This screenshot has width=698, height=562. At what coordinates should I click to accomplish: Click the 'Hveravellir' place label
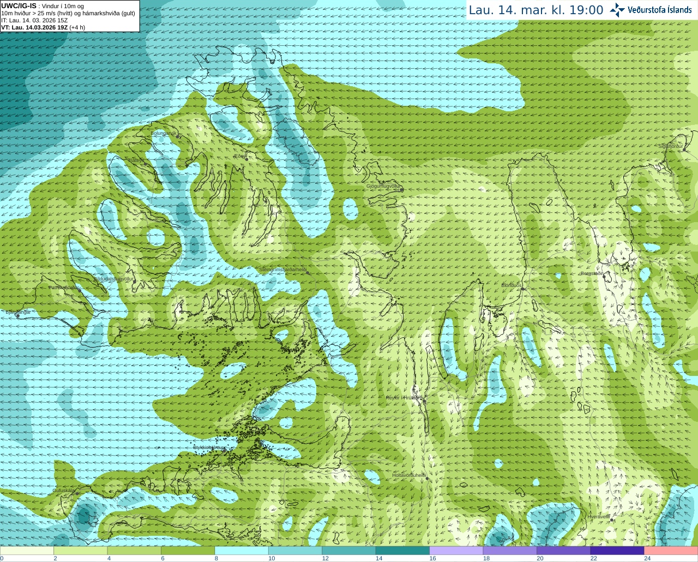coord(599,516)
